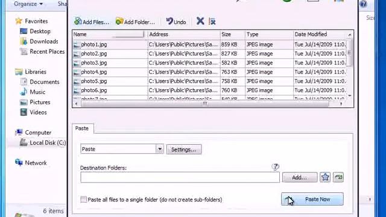Viewport: 386px width, 217px height.
Task: Sort file list by Size column
Action: (233, 34)
